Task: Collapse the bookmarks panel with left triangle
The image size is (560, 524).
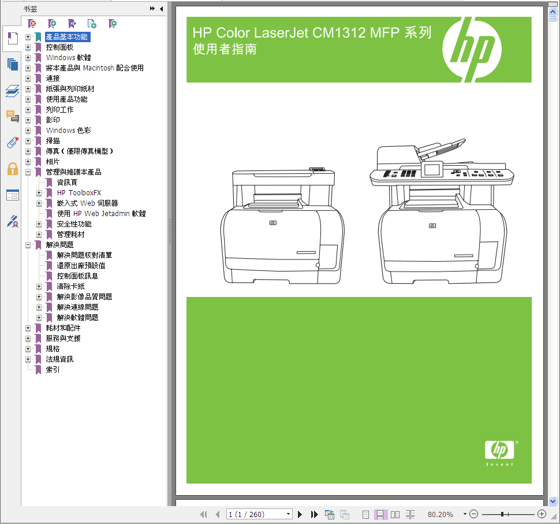Action: pyautogui.click(x=162, y=9)
